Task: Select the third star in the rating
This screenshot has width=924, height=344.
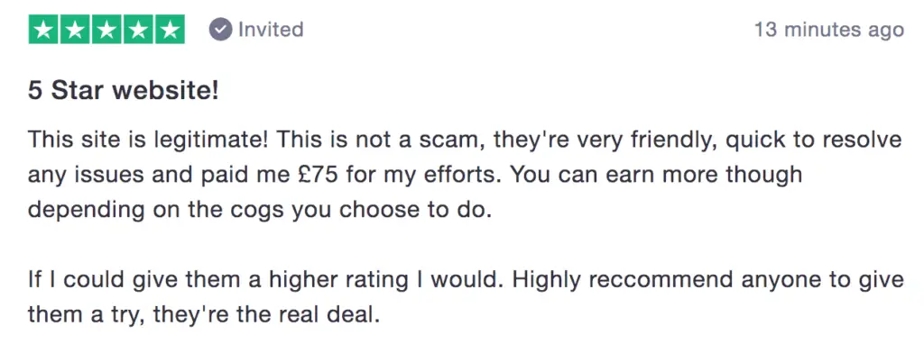Action: click(106, 30)
